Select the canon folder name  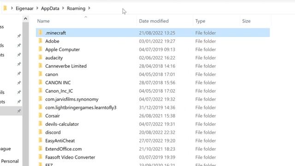pyautogui.click(x=52, y=74)
